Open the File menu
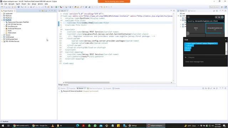 [x=2, y=4]
